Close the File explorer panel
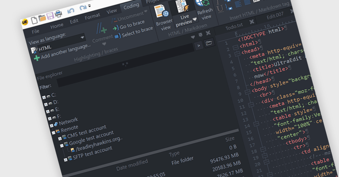This screenshot has width=339, height=177. coord(208,33)
